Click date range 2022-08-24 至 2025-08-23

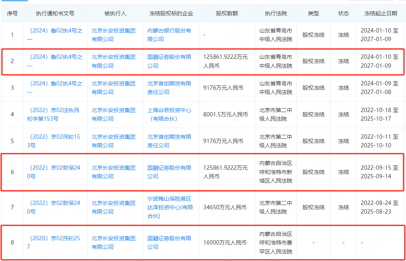(380, 207)
